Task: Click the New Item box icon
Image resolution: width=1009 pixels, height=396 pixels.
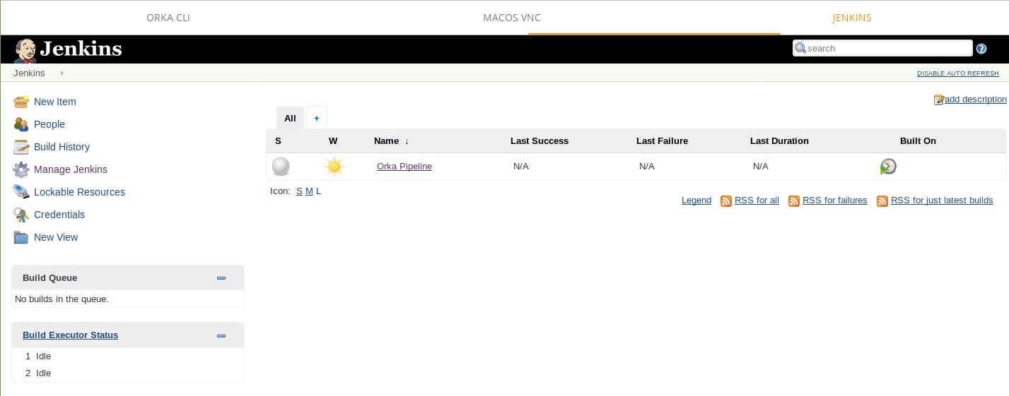Action: click(21, 102)
